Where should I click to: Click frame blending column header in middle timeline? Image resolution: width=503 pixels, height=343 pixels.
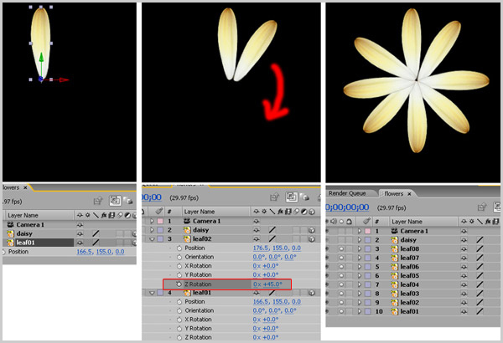[288, 212]
